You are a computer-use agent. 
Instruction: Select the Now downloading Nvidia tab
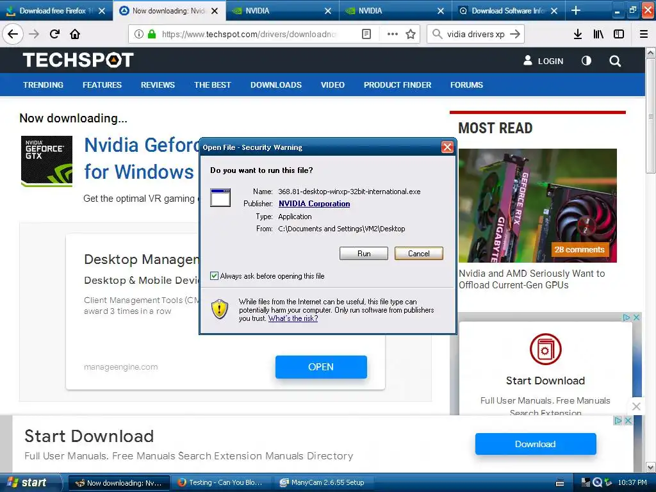169,11
